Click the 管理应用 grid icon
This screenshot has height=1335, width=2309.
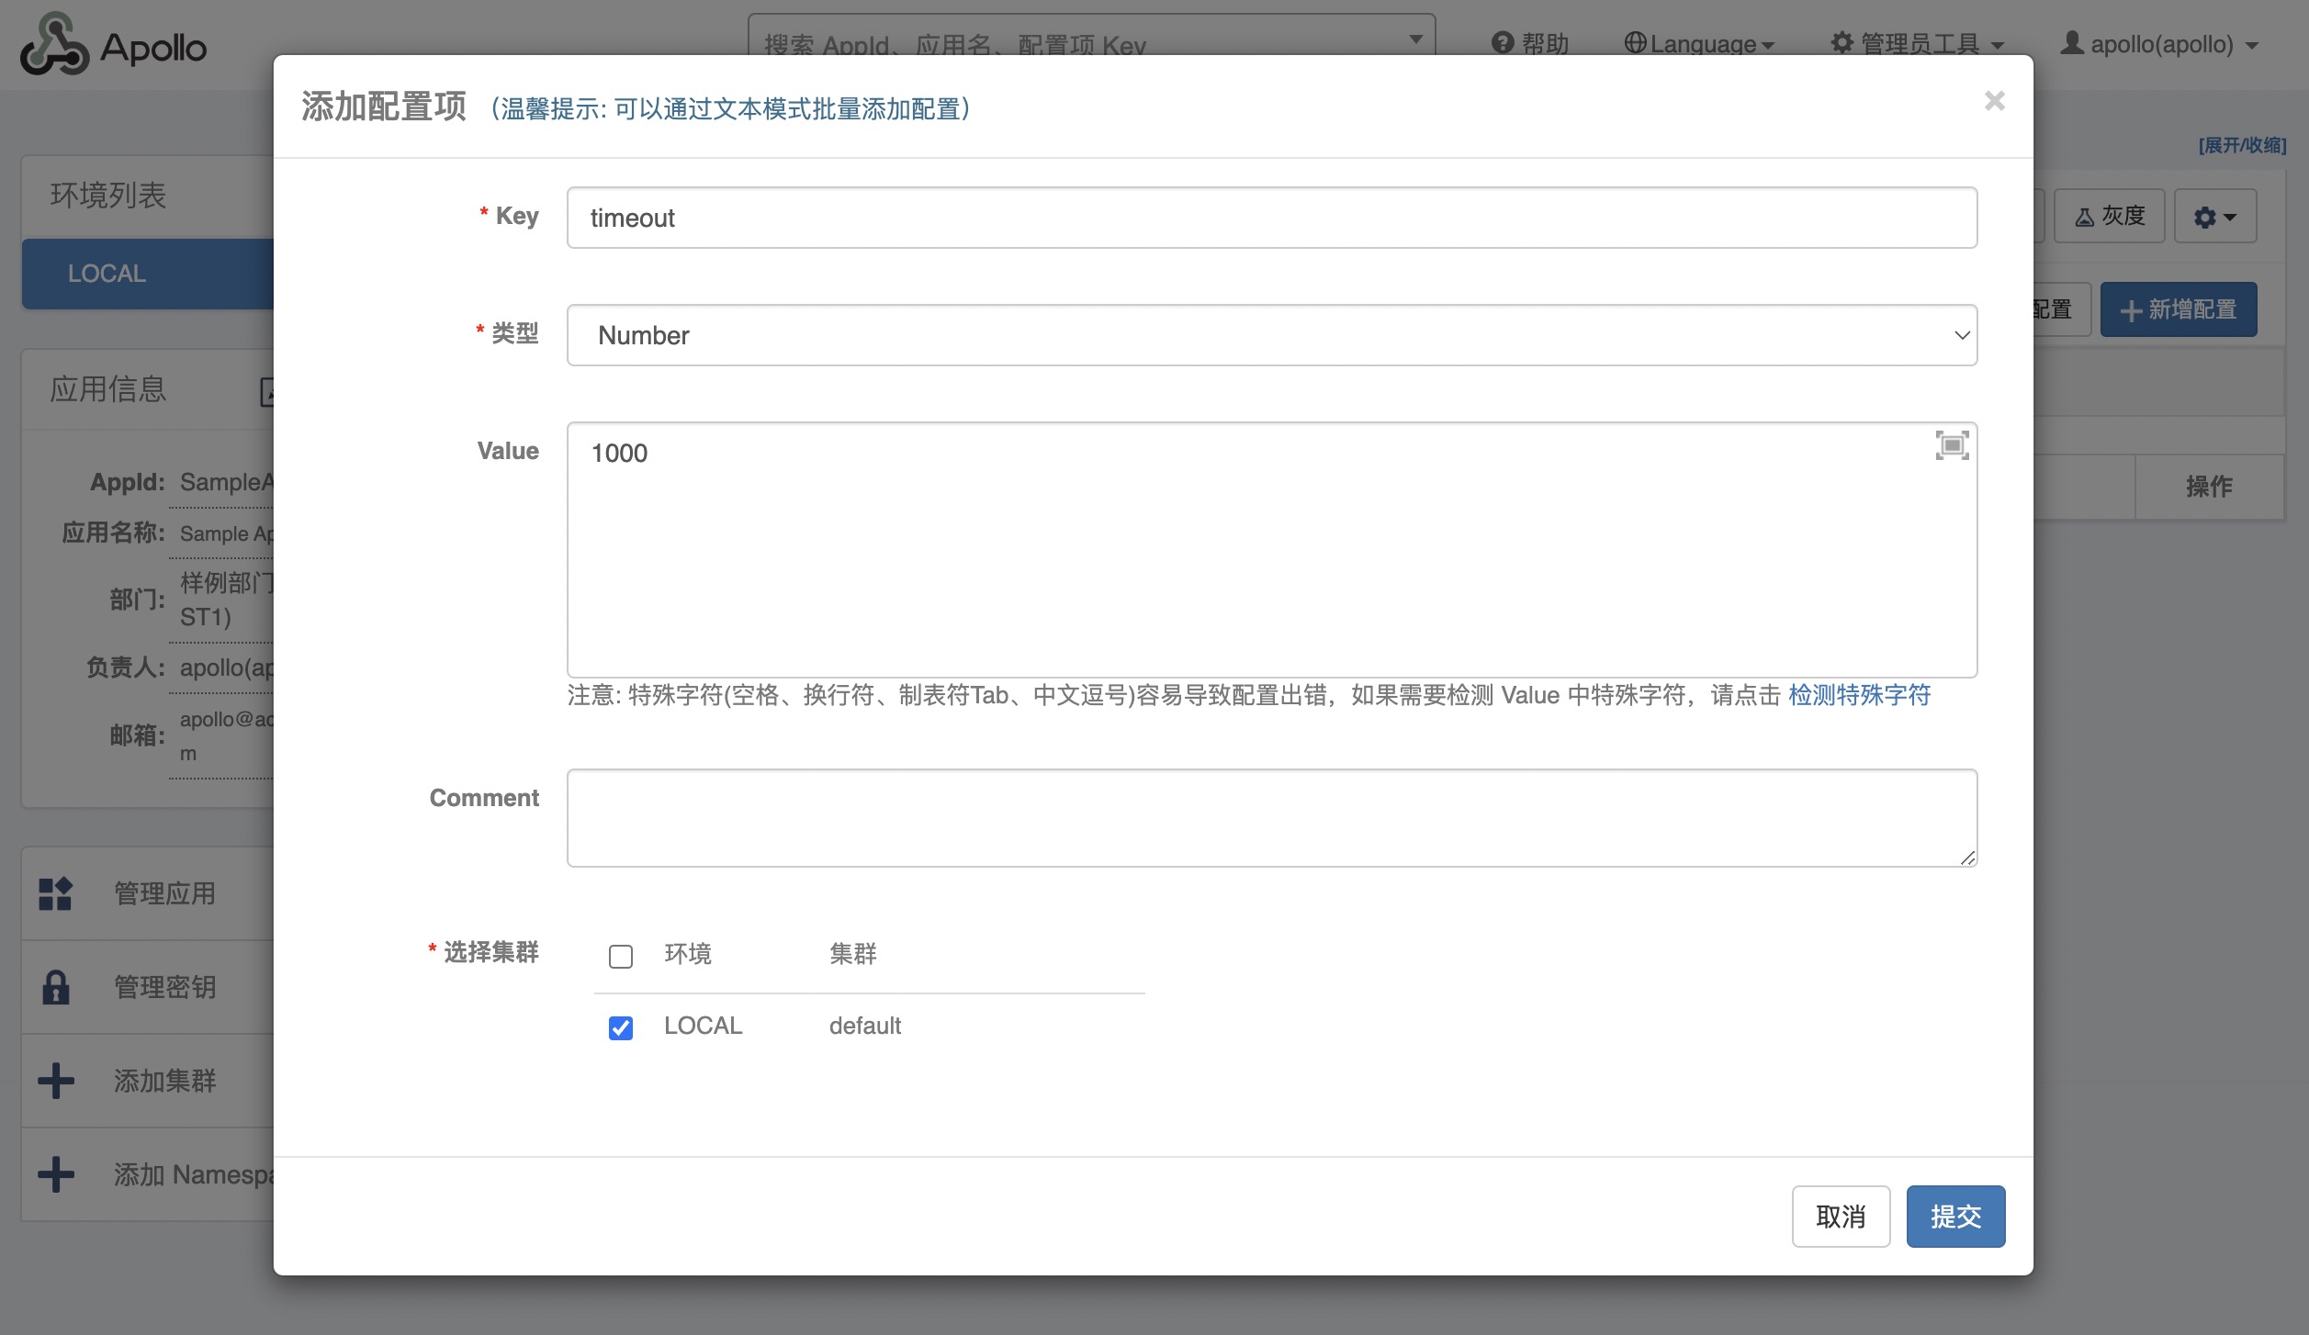pos(55,893)
